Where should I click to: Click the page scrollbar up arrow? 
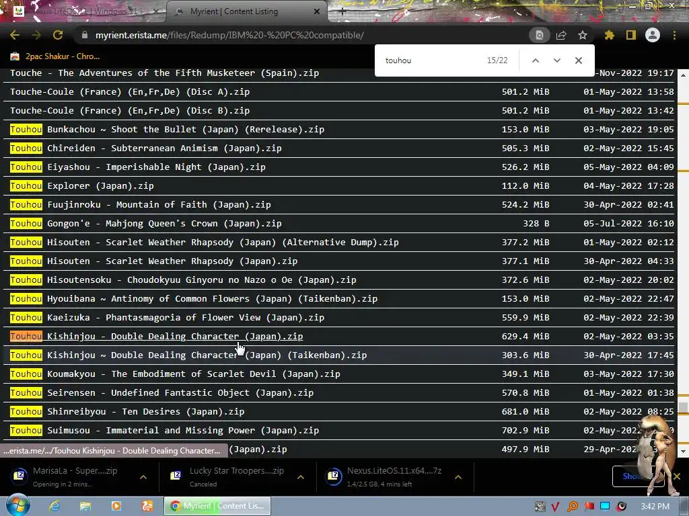[683, 75]
